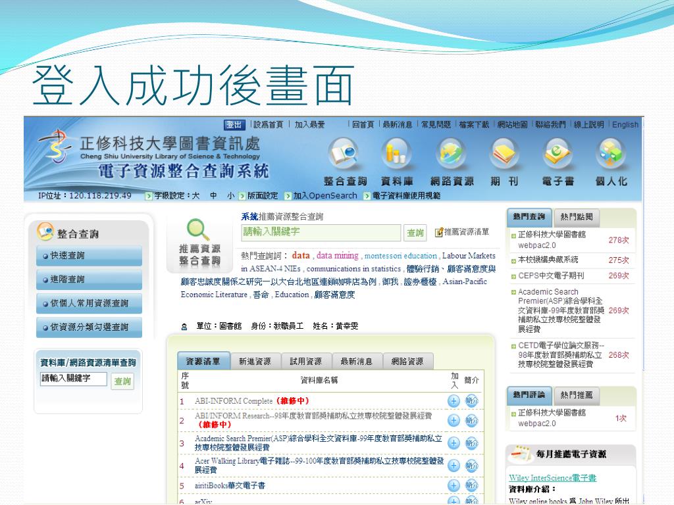Open the 期刊 journals icon
The width and height of the screenshot is (674, 505).
point(504,153)
